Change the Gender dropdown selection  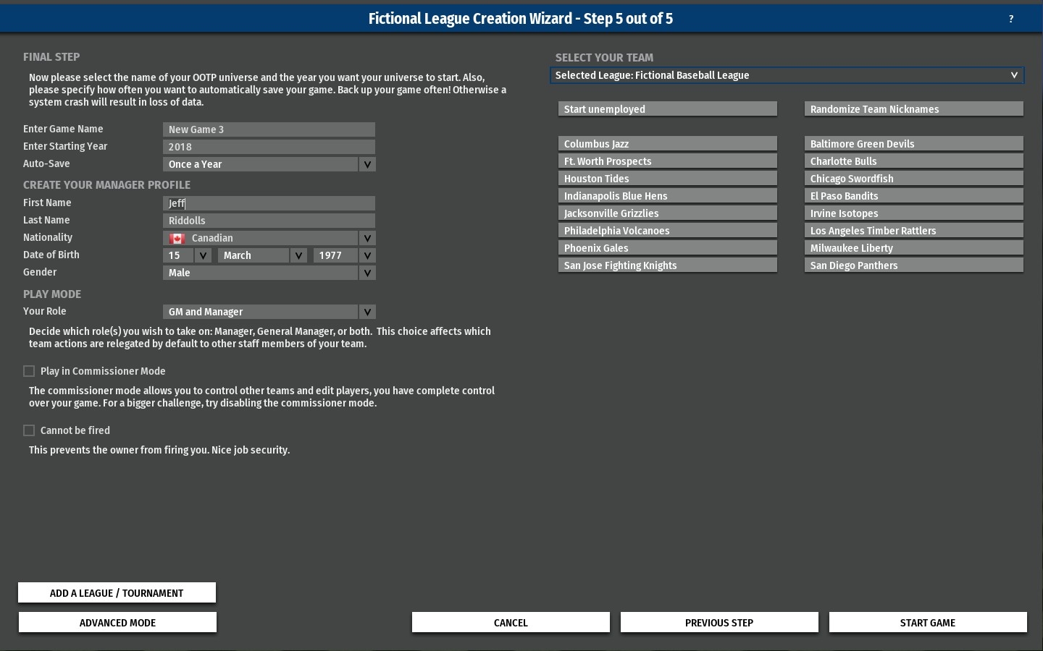pyautogui.click(x=367, y=273)
